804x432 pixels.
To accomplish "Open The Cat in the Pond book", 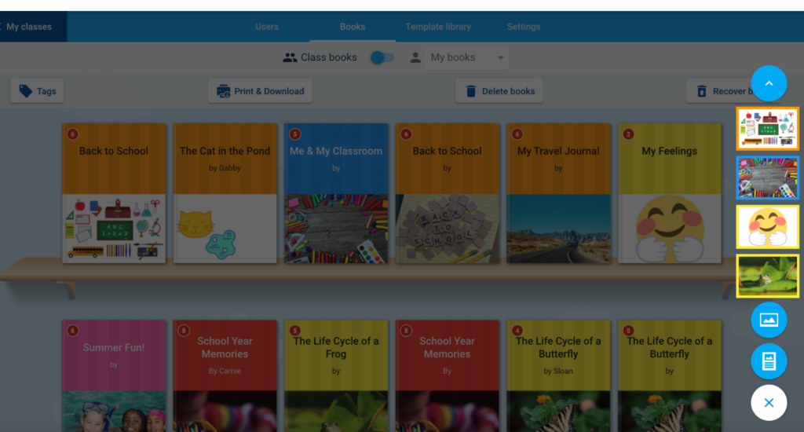I will (225, 193).
